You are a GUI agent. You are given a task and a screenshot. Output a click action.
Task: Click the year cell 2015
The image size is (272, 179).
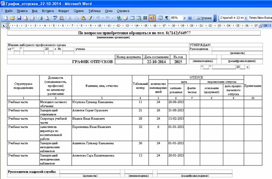coord(178,61)
